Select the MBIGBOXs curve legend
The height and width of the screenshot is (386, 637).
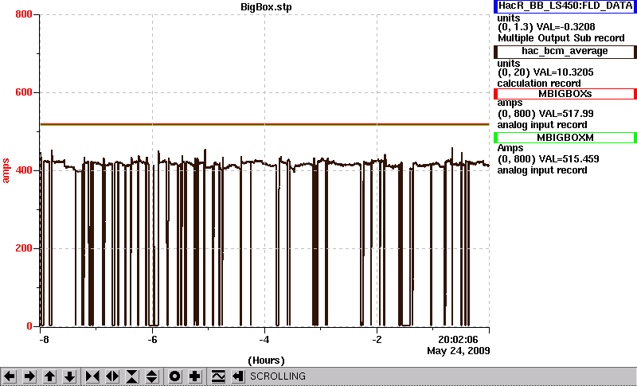565,94
